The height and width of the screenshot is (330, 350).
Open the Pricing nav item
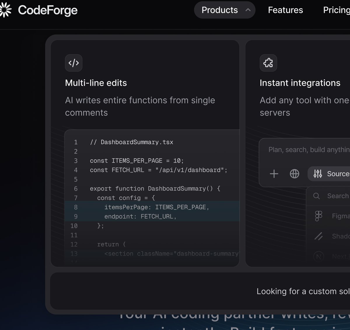tap(337, 10)
